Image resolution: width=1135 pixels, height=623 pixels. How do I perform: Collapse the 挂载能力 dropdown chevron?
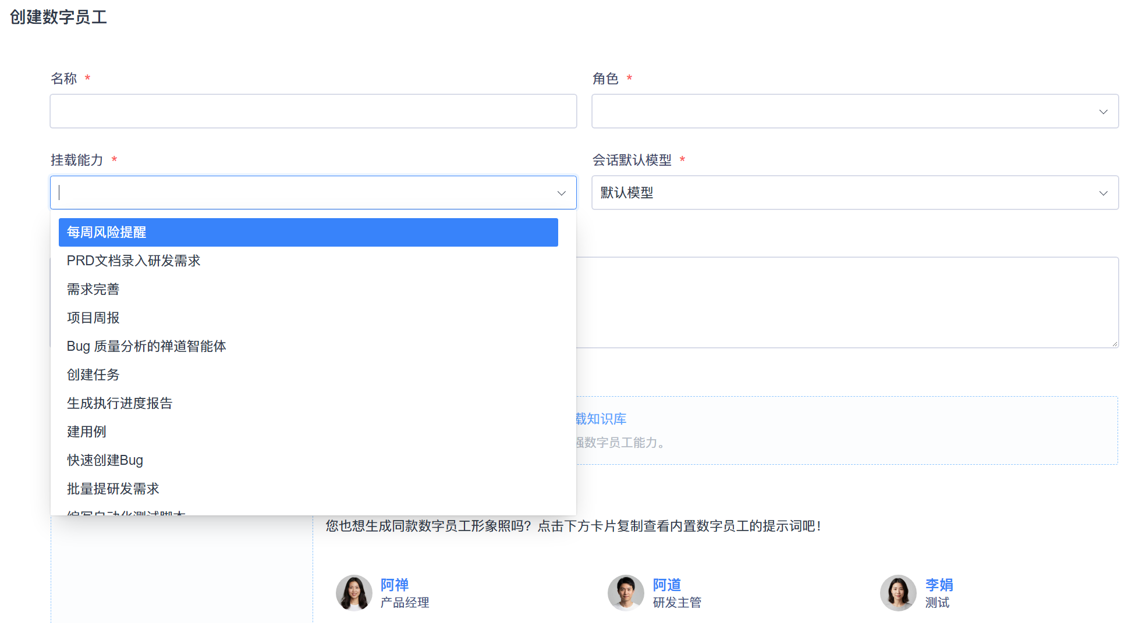(562, 193)
